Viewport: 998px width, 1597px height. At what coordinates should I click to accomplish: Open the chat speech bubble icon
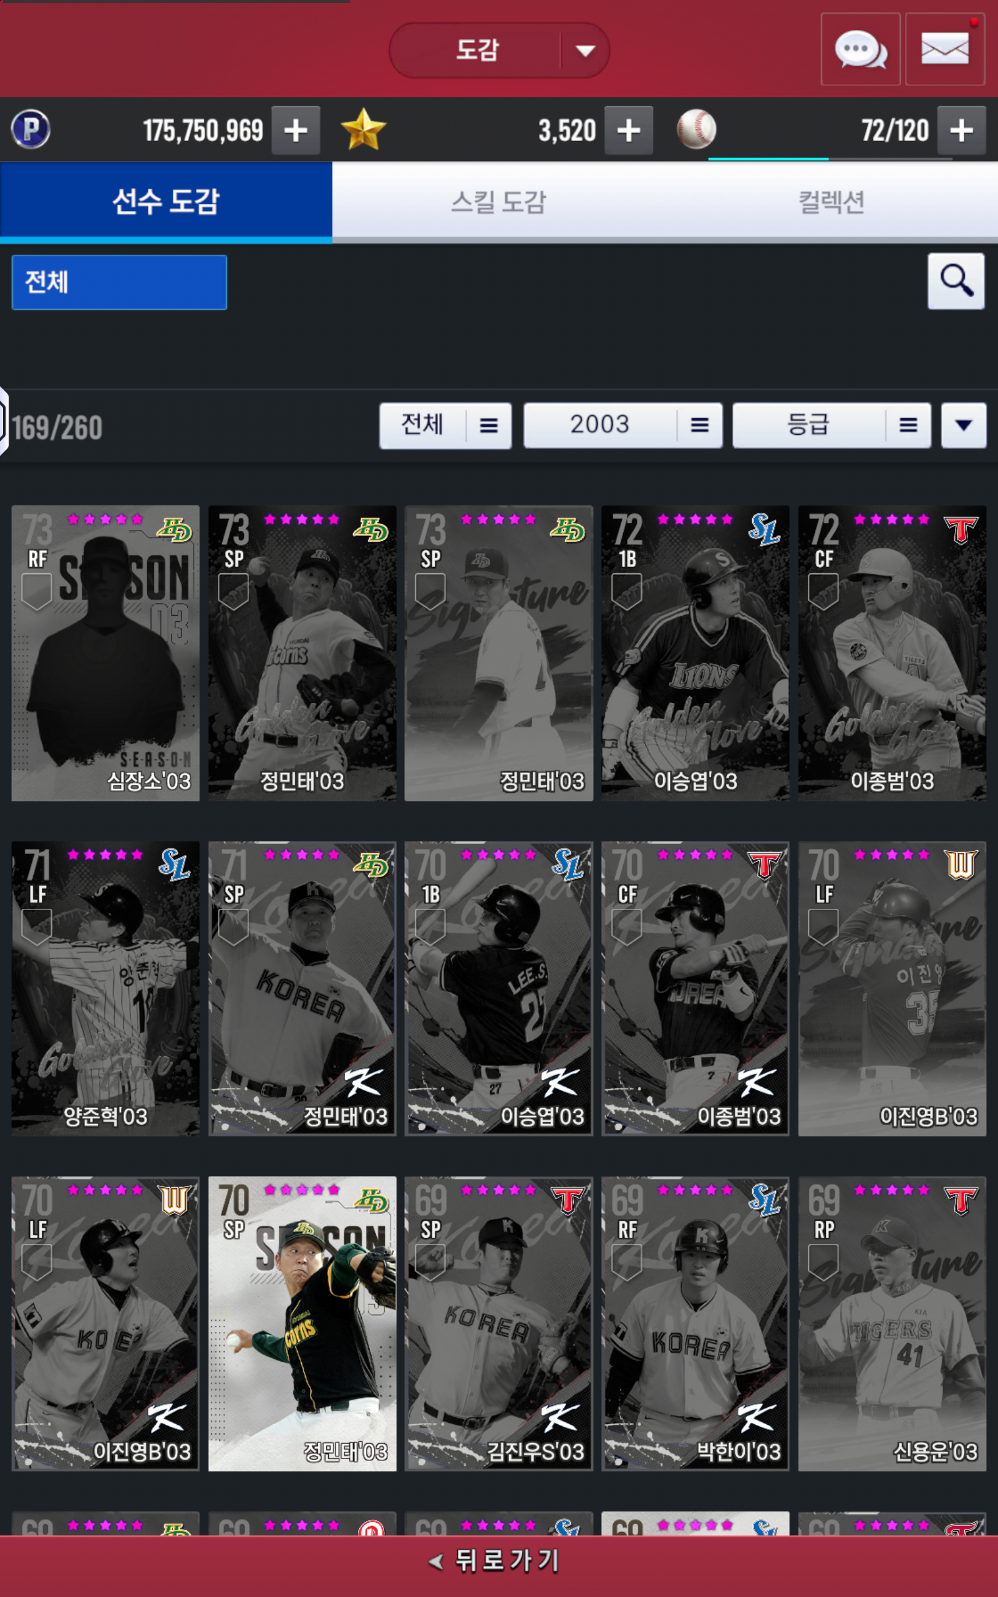860,49
